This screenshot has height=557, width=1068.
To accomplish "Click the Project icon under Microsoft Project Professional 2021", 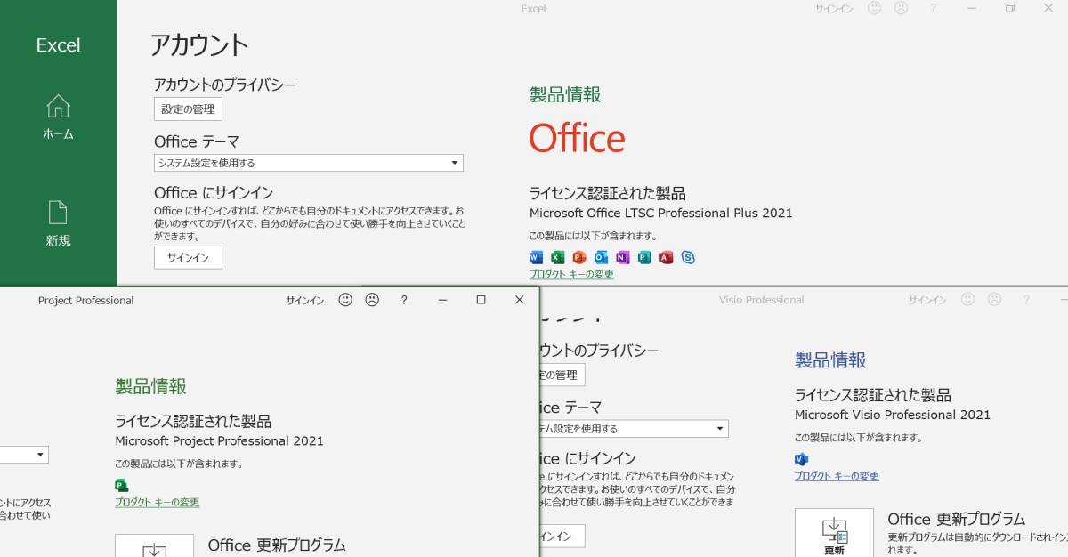I will click(122, 485).
